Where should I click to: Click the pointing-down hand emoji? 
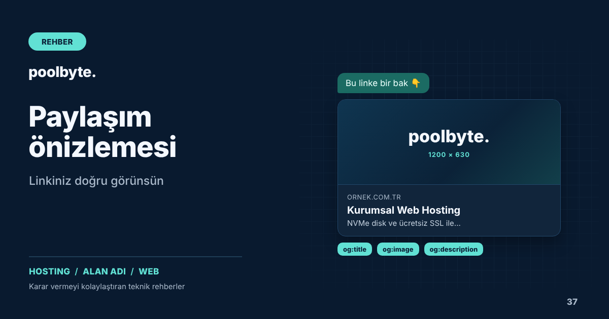tap(416, 83)
